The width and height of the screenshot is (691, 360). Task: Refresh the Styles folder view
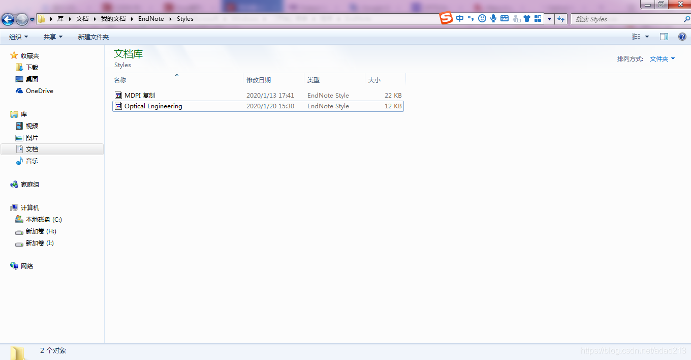click(561, 19)
